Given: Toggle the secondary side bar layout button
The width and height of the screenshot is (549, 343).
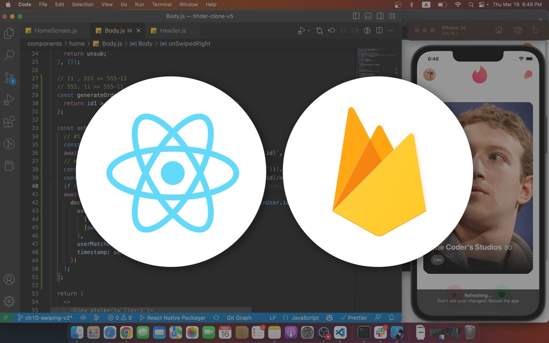Looking at the screenshot, I should (x=380, y=16).
